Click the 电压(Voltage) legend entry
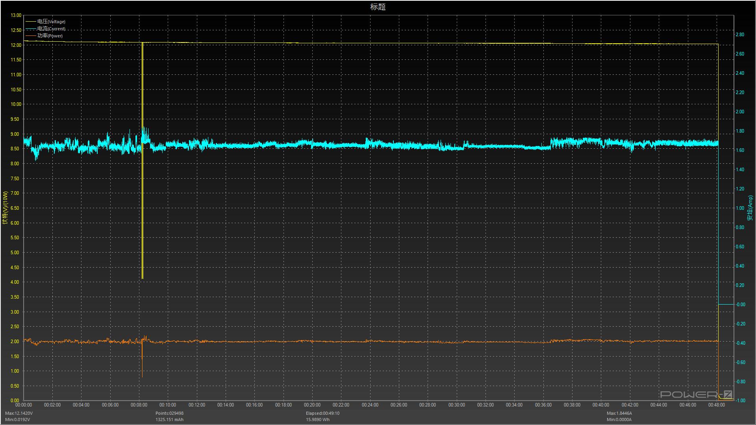 pyautogui.click(x=51, y=22)
